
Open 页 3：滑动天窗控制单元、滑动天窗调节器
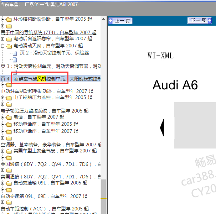[x=51, y=66]
